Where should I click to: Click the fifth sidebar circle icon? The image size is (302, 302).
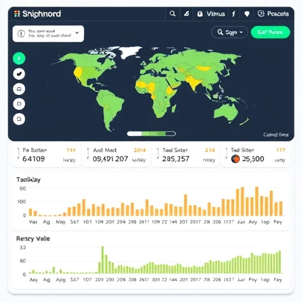(x=19, y=119)
